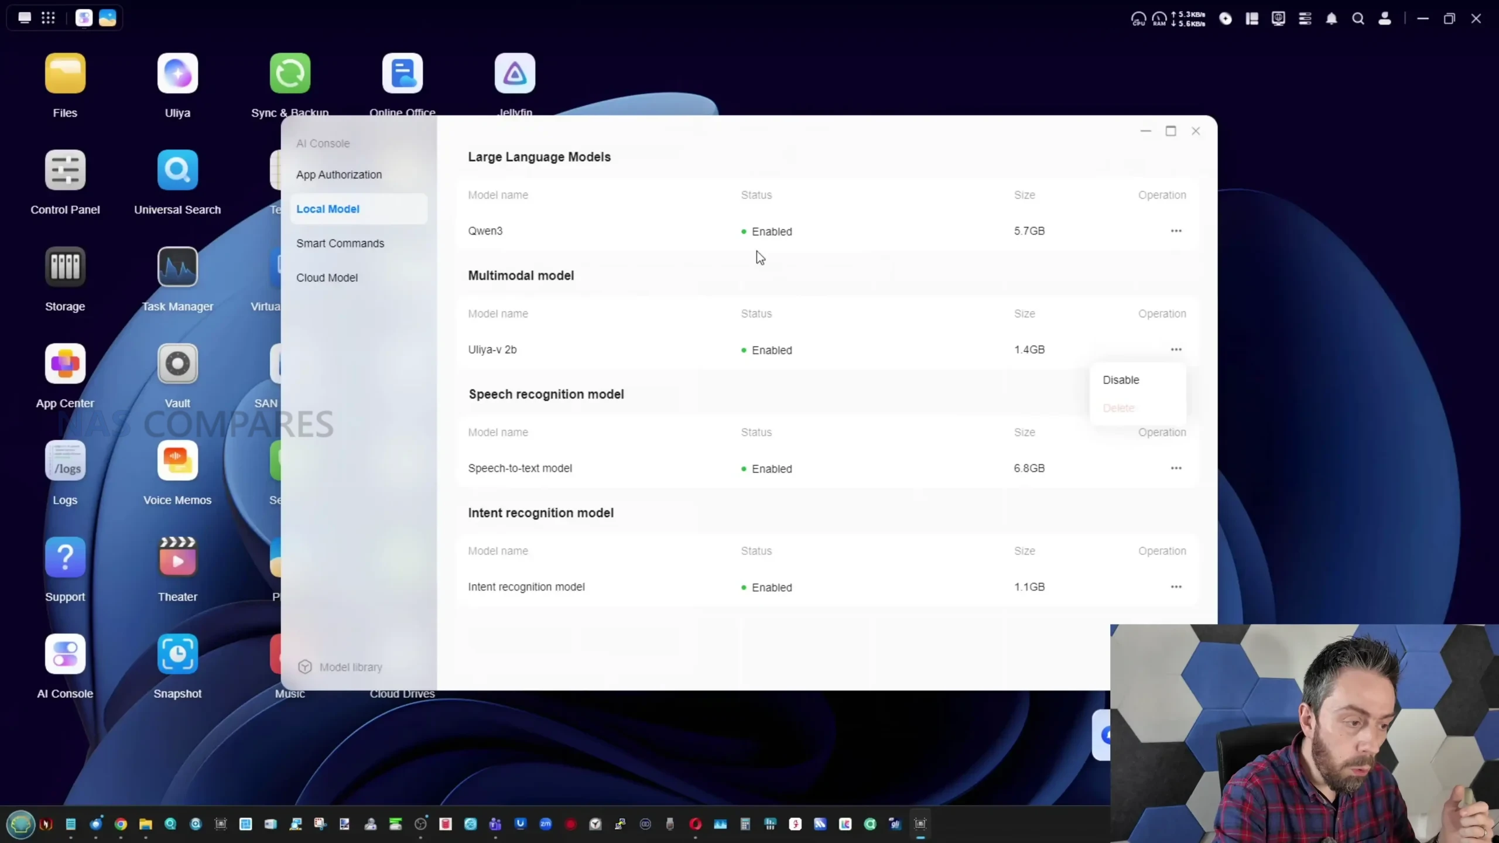1499x843 pixels.
Task: Switch to Smart Commands section
Action: click(x=340, y=243)
